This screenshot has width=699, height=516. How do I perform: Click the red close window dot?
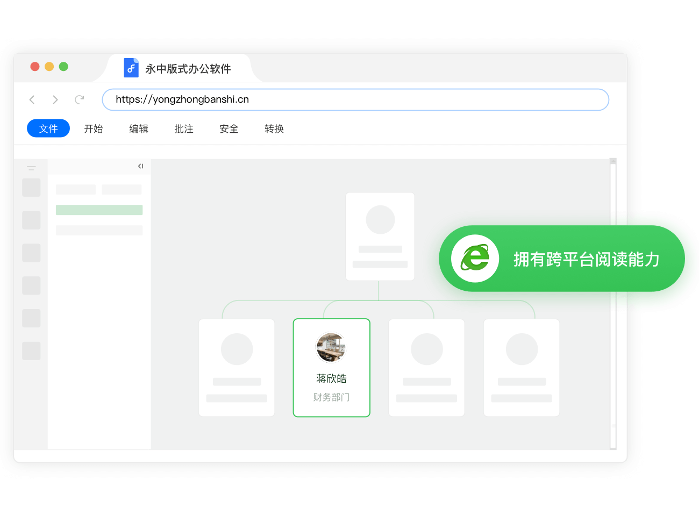35,66
